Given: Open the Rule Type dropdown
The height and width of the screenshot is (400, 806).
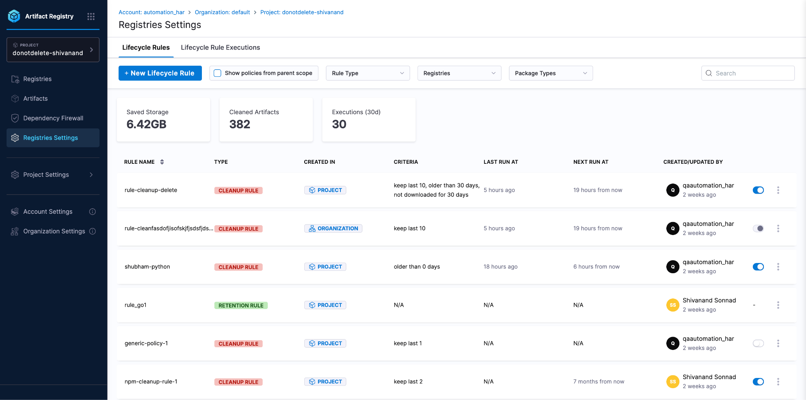Looking at the screenshot, I should [x=368, y=73].
